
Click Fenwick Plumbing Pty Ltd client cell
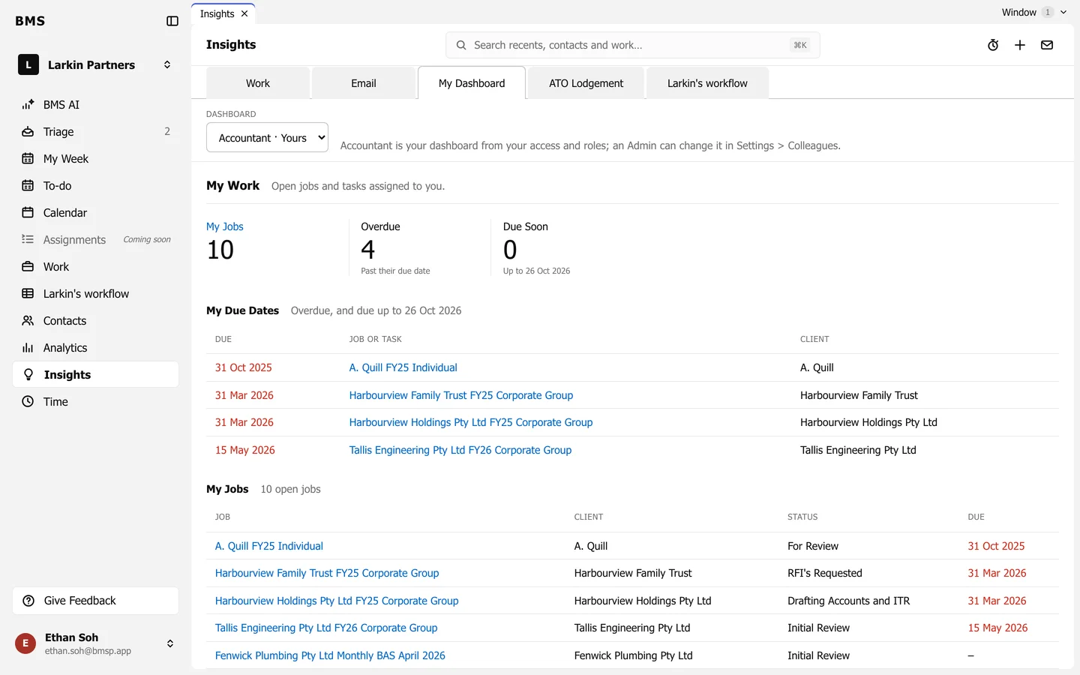tap(633, 655)
